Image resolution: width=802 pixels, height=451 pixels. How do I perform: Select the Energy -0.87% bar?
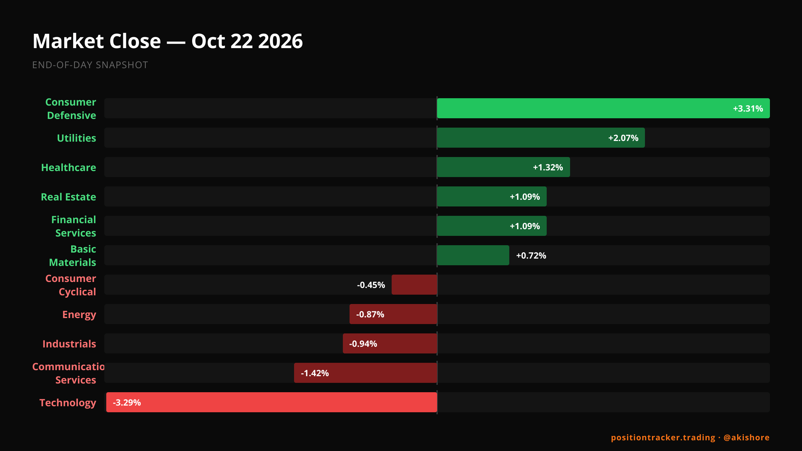pyautogui.click(x=393, y=314)
